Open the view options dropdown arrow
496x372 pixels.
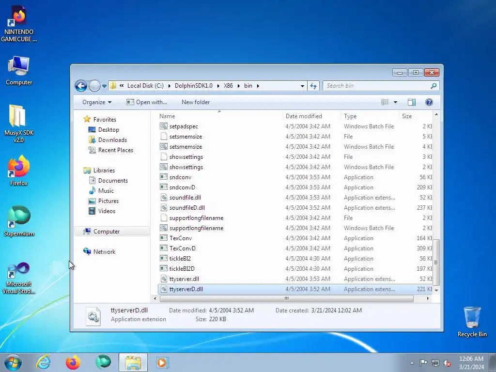[x=395, y=102]
